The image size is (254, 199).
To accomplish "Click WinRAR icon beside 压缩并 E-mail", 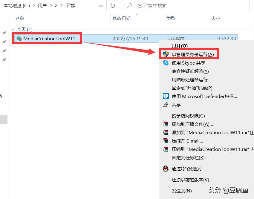I will coord(166,141).
